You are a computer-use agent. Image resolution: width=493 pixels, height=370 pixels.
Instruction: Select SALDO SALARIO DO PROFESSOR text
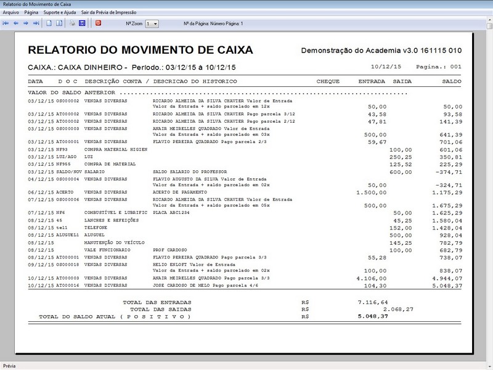tap(190, 172)
